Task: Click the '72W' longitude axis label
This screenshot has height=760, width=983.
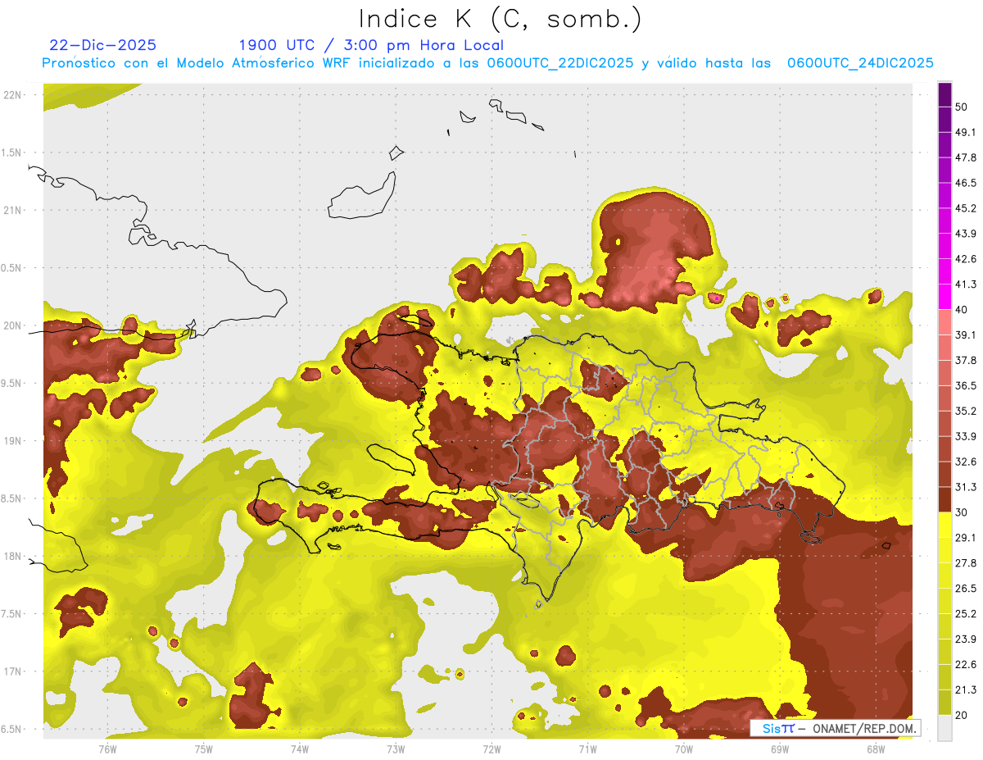Action: tap(491, 749)
